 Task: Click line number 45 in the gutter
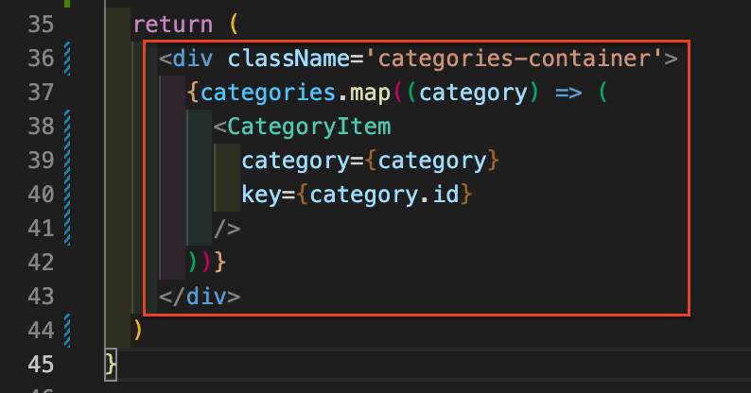pos(41,365)
